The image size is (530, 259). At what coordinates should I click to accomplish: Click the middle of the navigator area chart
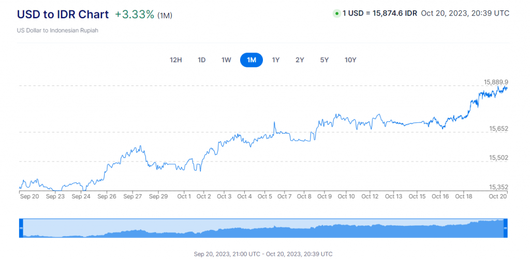[263, 229]
